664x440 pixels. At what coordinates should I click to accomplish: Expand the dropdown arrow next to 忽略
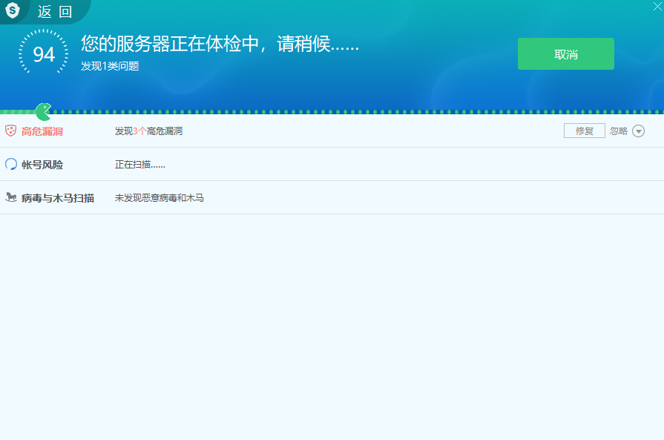638,131
